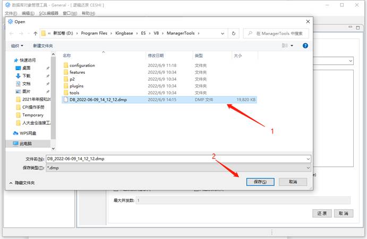Screen dimensions: 367x239
Task: Select 图片 in the sidebar
Action: point(26,91)
